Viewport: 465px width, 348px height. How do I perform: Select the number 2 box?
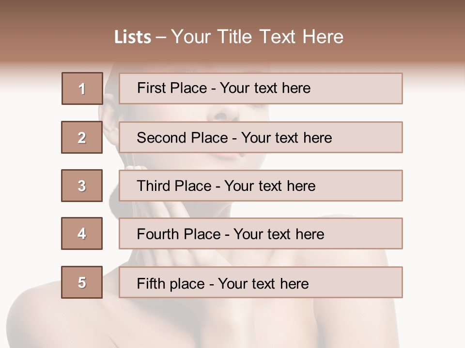tap(82, 137)
